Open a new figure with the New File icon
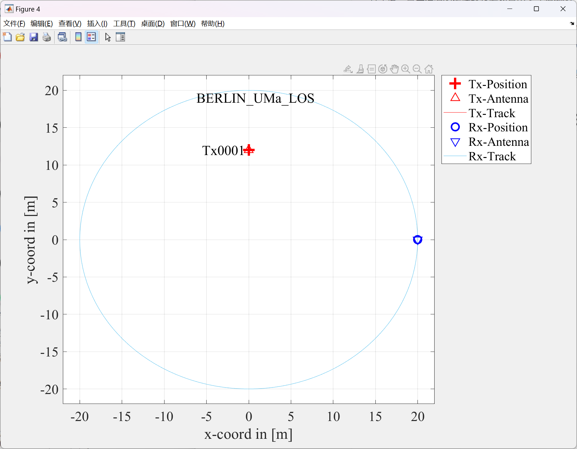 (x=7, y=37)
